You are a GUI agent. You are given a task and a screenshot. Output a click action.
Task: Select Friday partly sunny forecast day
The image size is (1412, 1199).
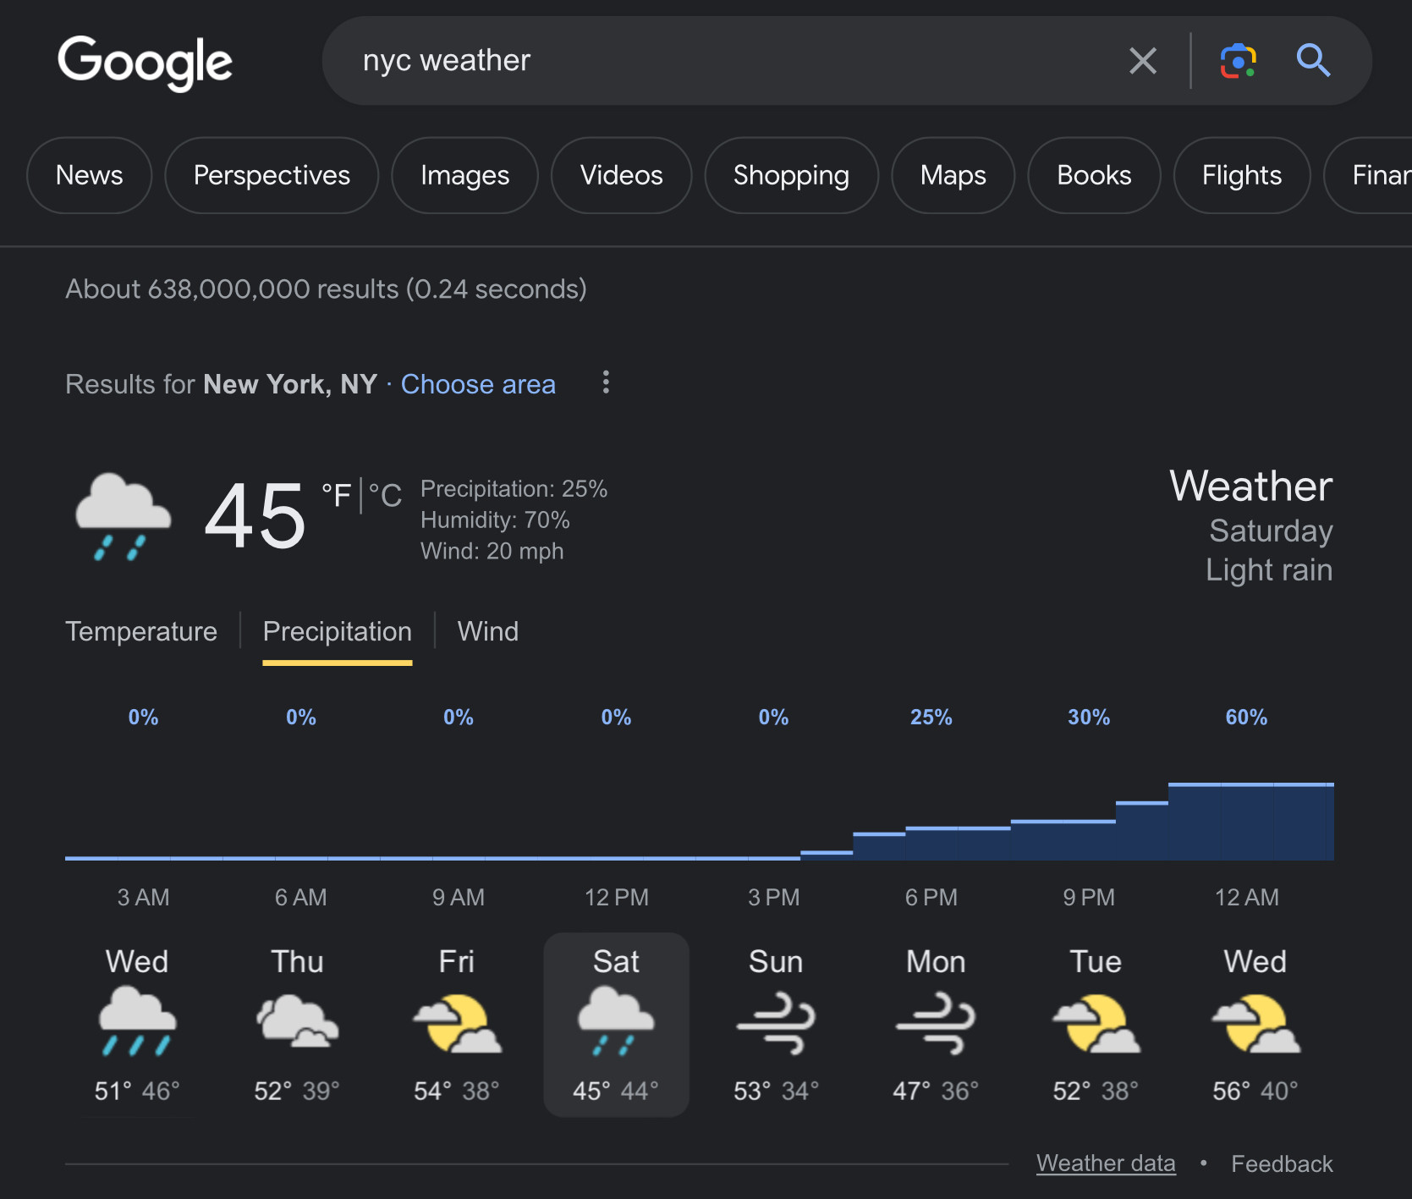(457, 1025)
